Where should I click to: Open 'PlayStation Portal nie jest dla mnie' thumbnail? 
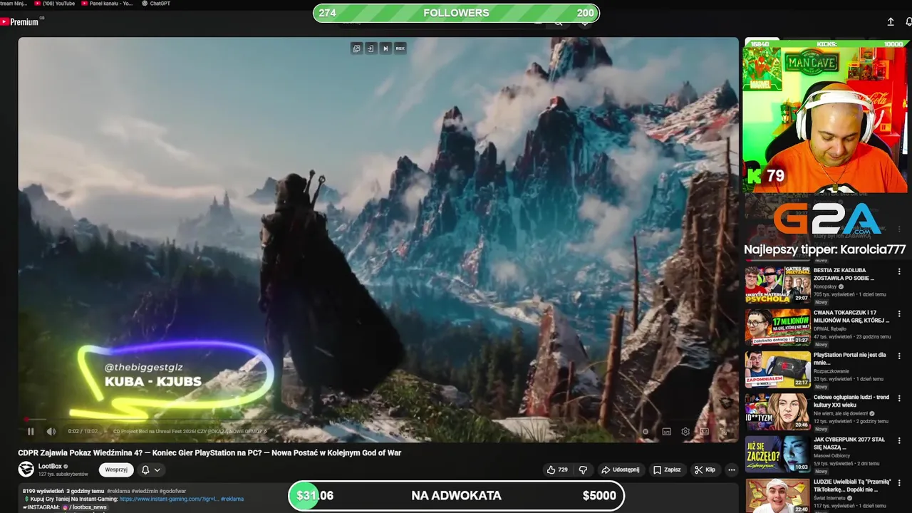(x=778, y=368)
